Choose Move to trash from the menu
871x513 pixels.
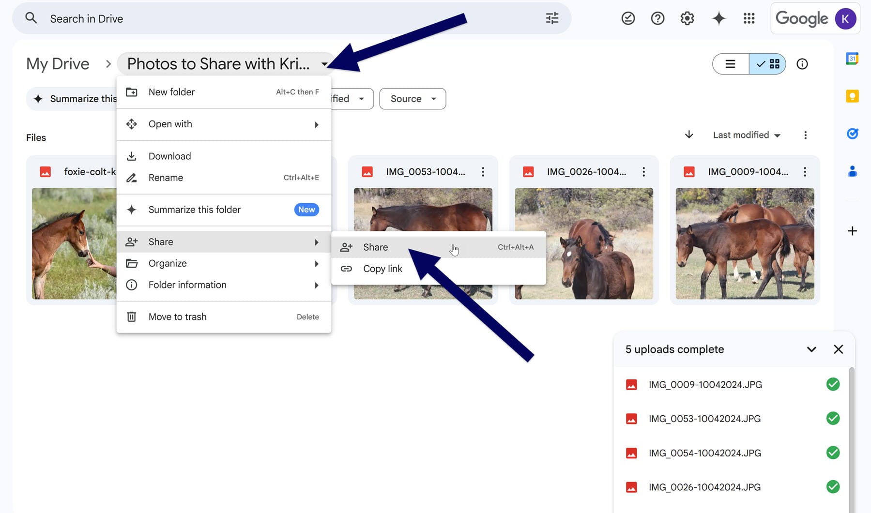click(177, 317)
